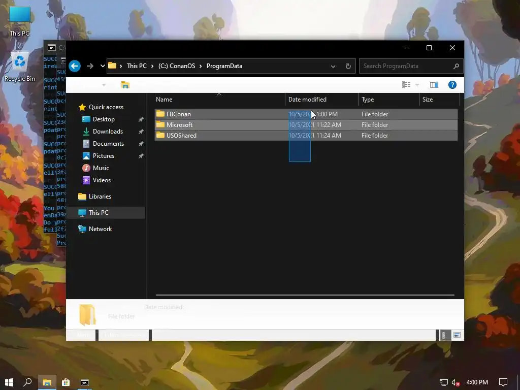
Task: Open Recycle Bin desktop icon
Action: click(20, 67)
